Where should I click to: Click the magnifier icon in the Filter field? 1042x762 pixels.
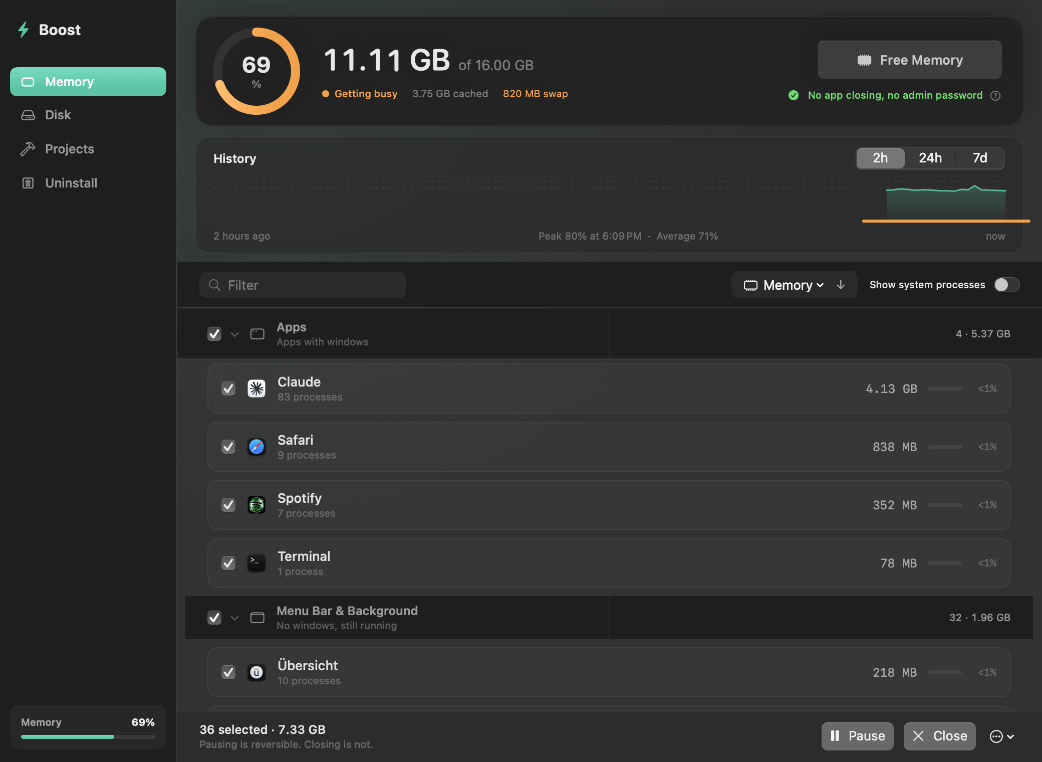214,285
